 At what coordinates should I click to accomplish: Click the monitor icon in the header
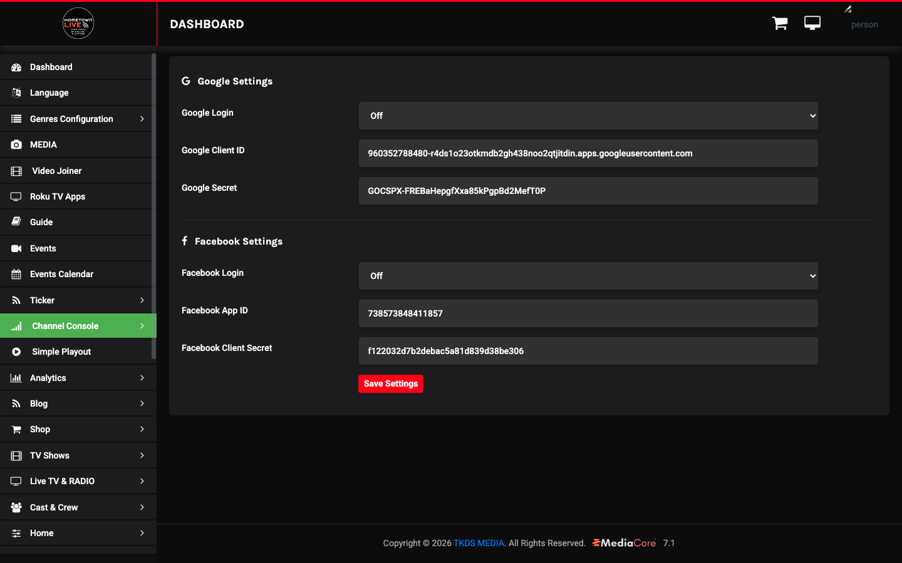click(812, 23)
